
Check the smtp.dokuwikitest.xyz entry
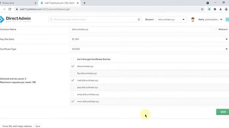click(x=72, y=95)
